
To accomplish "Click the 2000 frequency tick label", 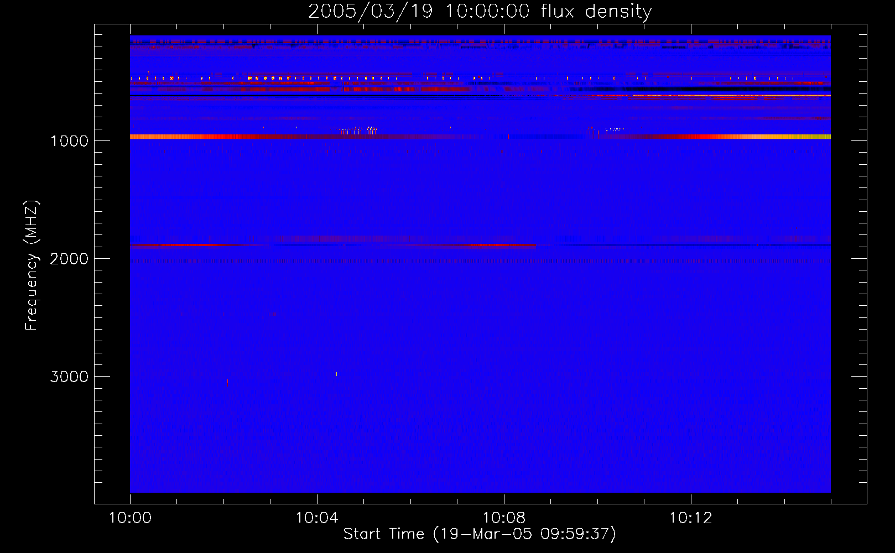I will [69, 259].
